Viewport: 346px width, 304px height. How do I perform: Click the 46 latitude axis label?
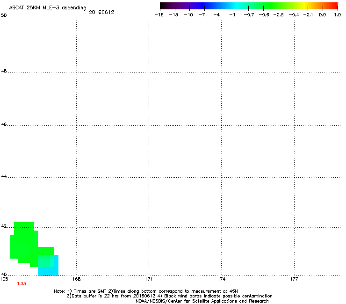tap(4, 124)
